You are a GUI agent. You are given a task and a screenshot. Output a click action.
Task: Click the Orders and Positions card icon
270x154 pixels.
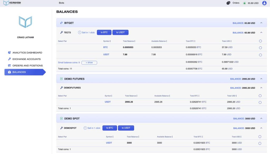pyautogui.click(x=9, y=66)
